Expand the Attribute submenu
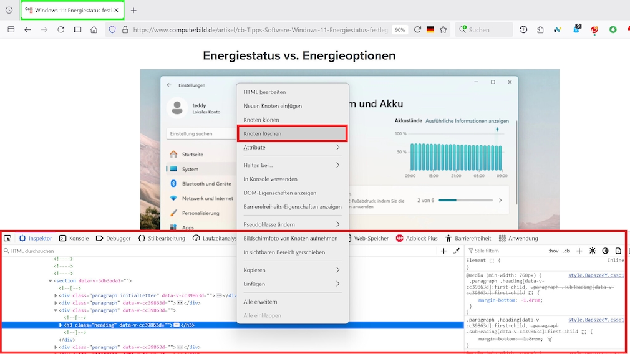Image resolution: width=630 pixels, height=354 pixels. pyautogui.click(x=293, y=147)
